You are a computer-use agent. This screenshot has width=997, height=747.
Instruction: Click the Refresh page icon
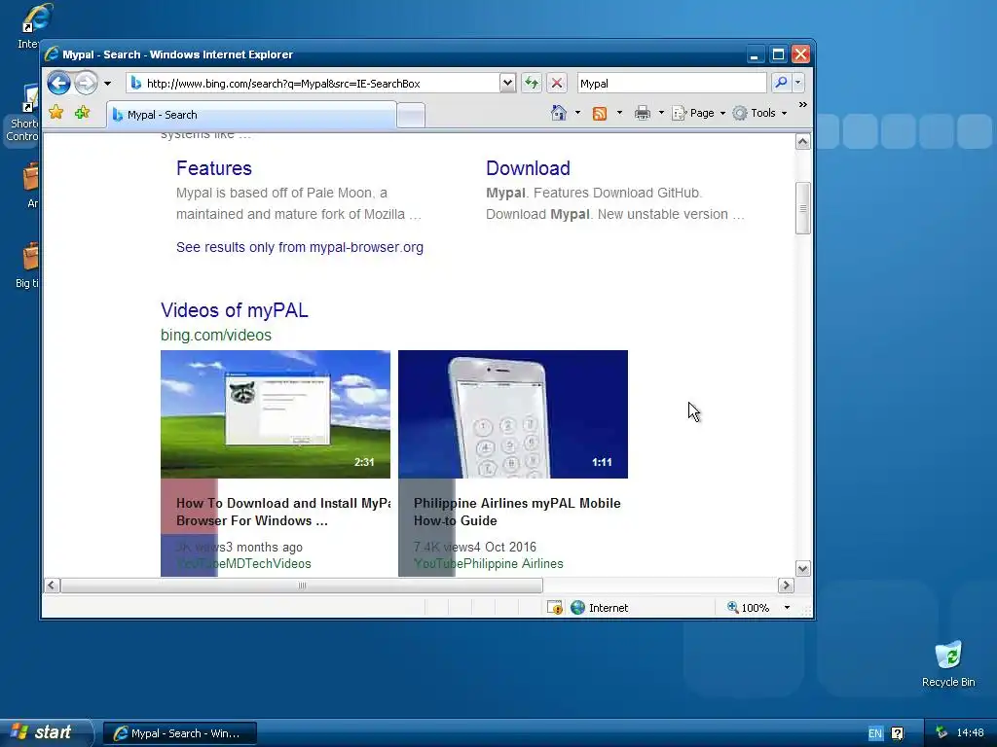(x=532, y=83)
